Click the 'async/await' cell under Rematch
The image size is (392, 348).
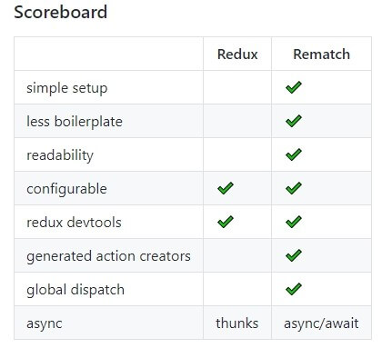(x=321, y=323)
